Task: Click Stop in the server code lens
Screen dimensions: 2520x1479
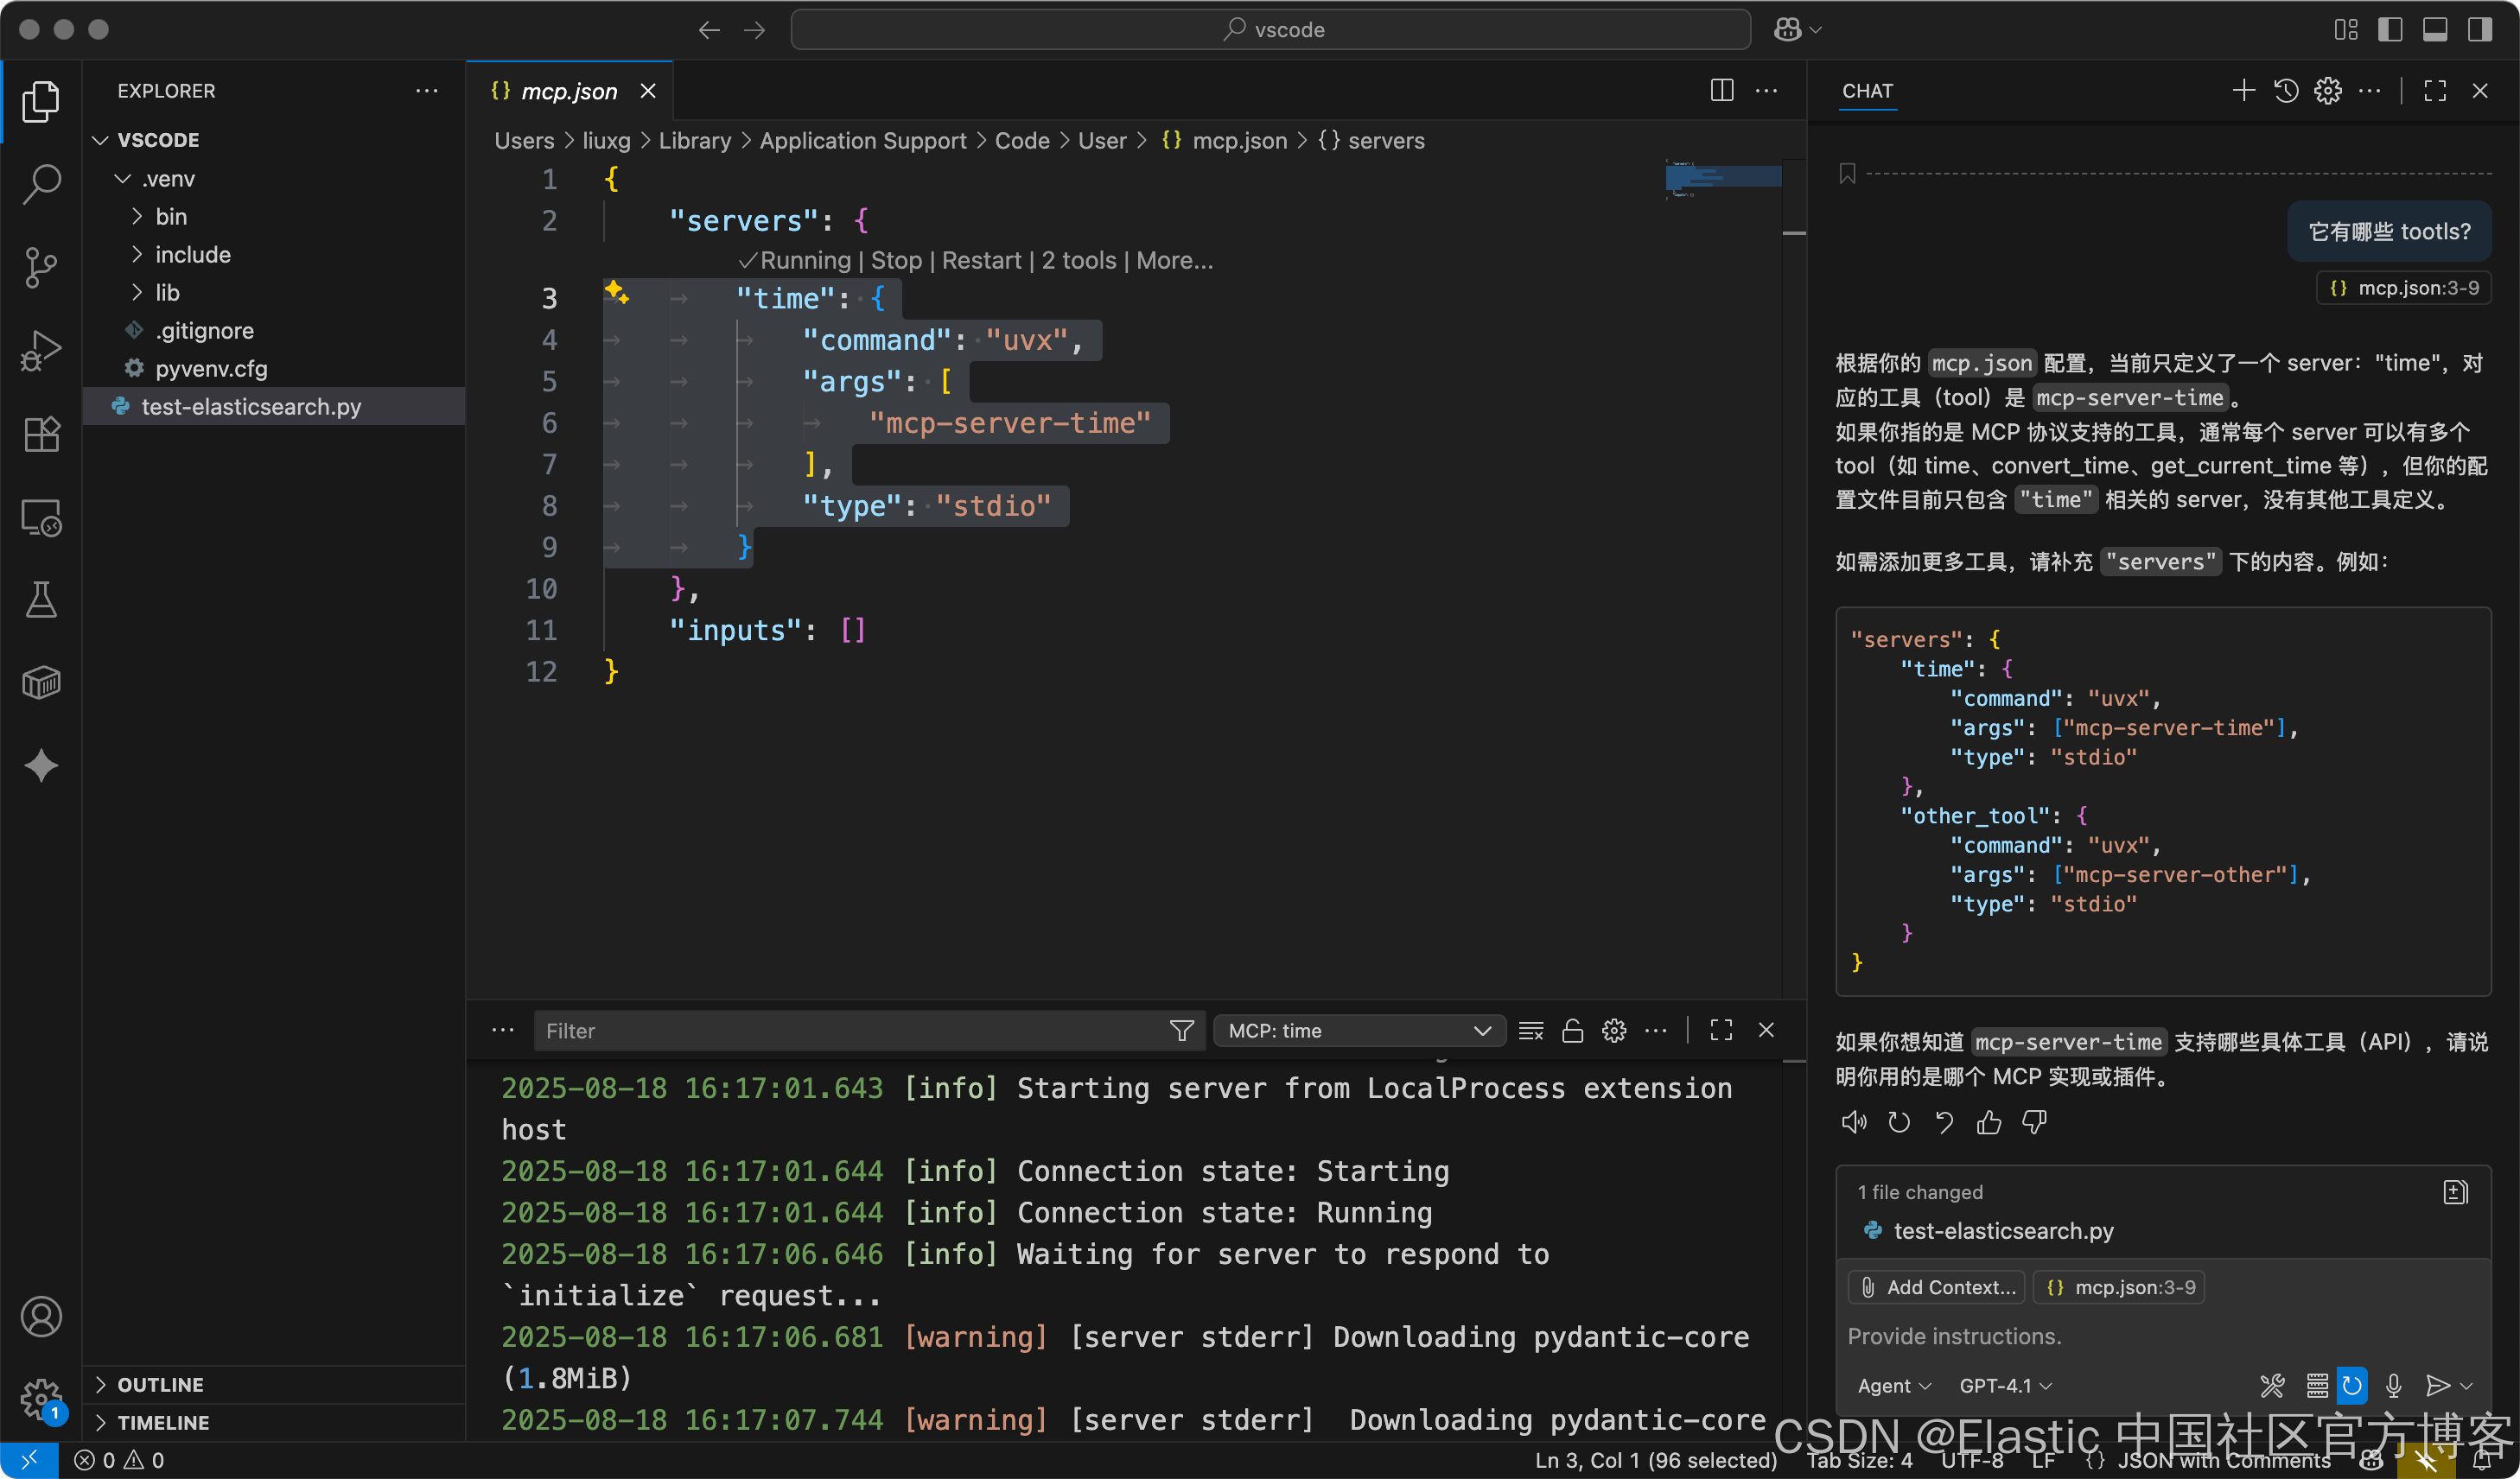Action: [896, 261]
